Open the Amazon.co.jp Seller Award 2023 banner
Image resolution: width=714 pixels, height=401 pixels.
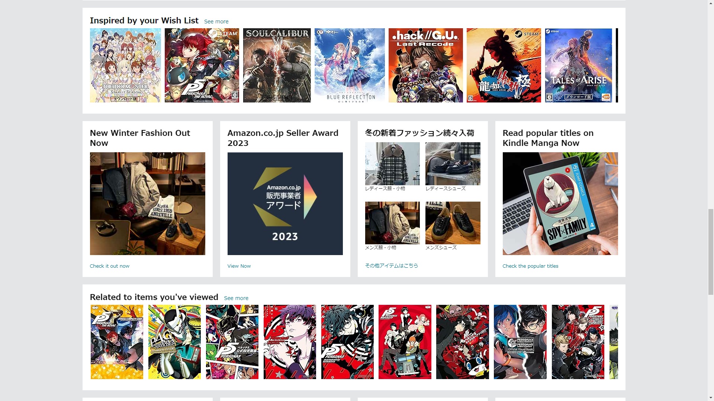(285, 203)
